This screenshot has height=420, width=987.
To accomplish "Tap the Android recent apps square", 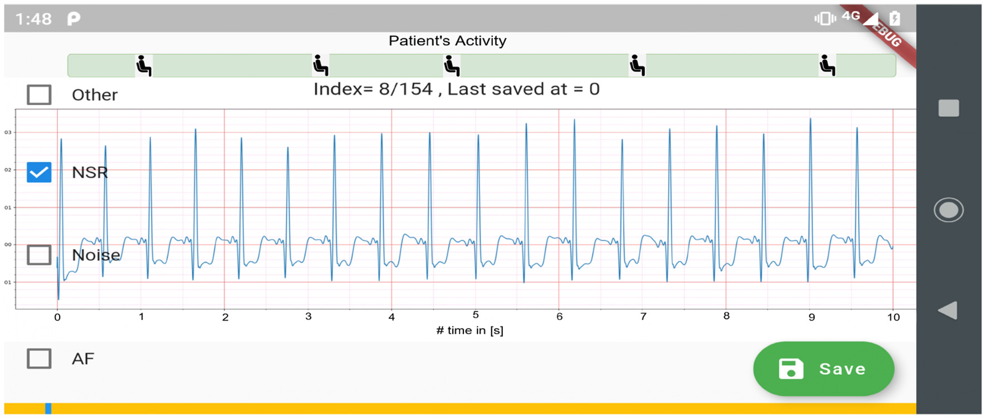I will pyautogui.click(x=948, y=108).
